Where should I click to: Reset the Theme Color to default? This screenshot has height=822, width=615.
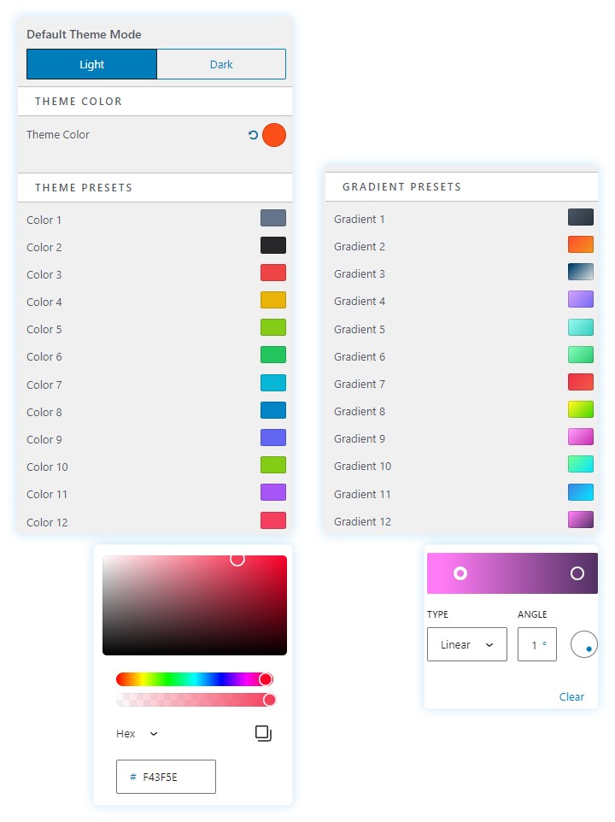tap(253, 135)
